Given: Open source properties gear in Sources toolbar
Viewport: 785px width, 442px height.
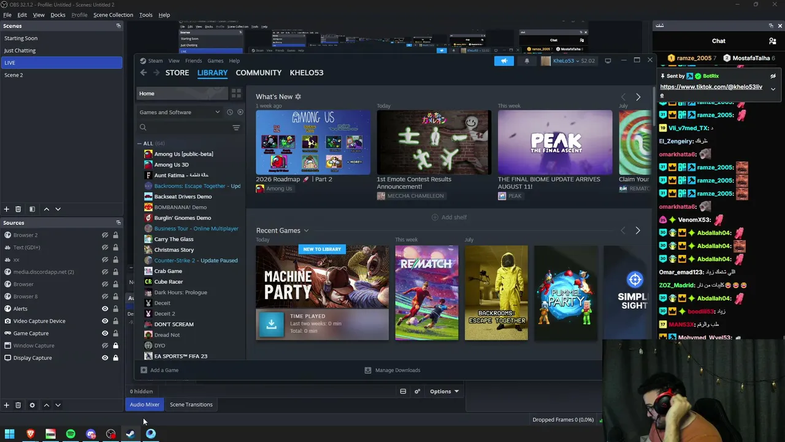Looking at the screenshot, I should [32, 405].
